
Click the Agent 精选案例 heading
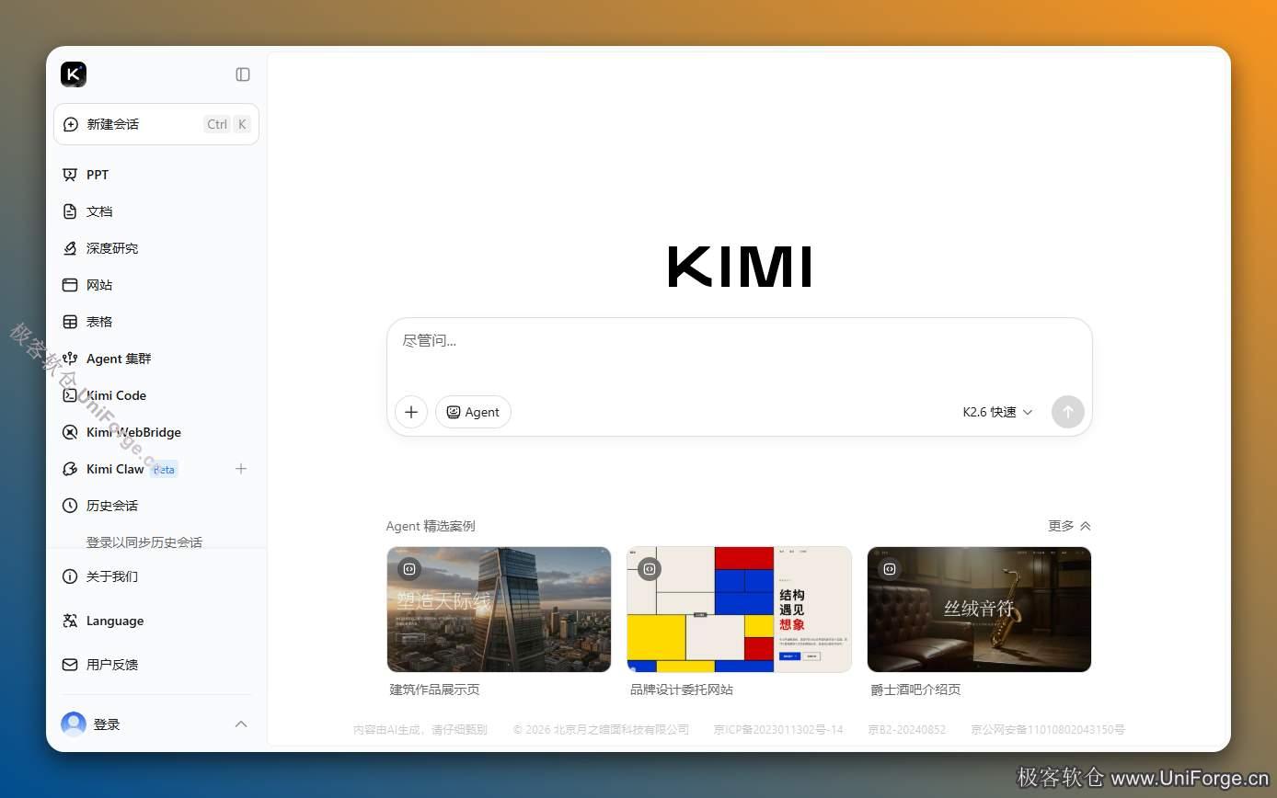coord(431,526)
